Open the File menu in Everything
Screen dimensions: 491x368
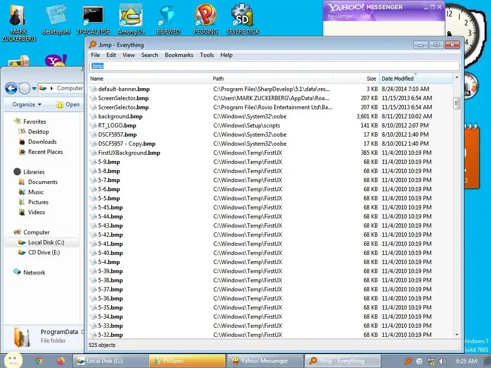(x=95, y=55)
